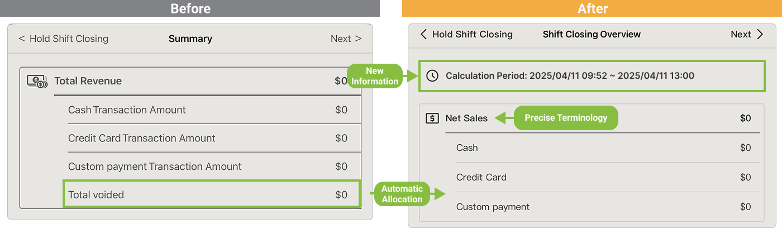This screenshot has width=782, height=228.
Task: Click the clock icon beside Calculation Period
Action: click(432, 75)
